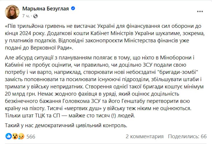Click the blue Like reaction icon
Image resolution: width=212 pixels, height=144 pixels.
(x=9, y=136)
